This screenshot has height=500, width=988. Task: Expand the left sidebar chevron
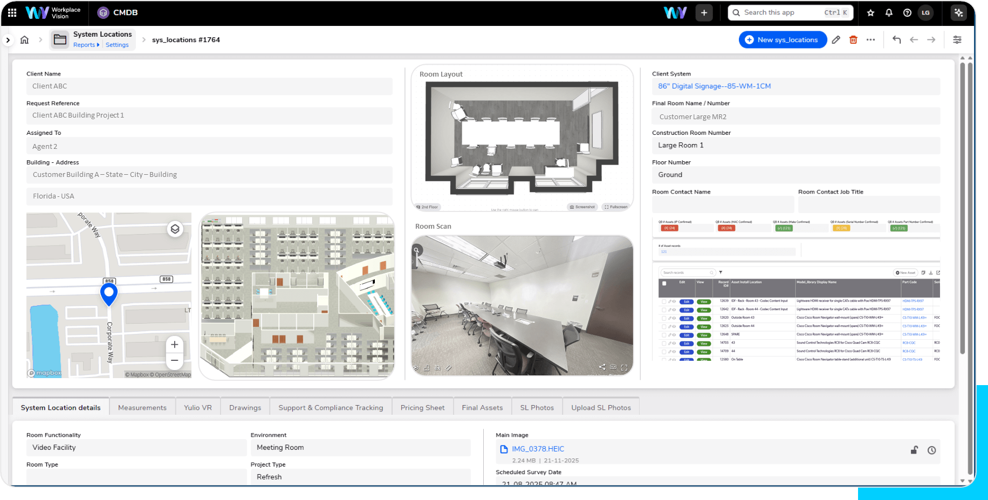coord(8,40)
